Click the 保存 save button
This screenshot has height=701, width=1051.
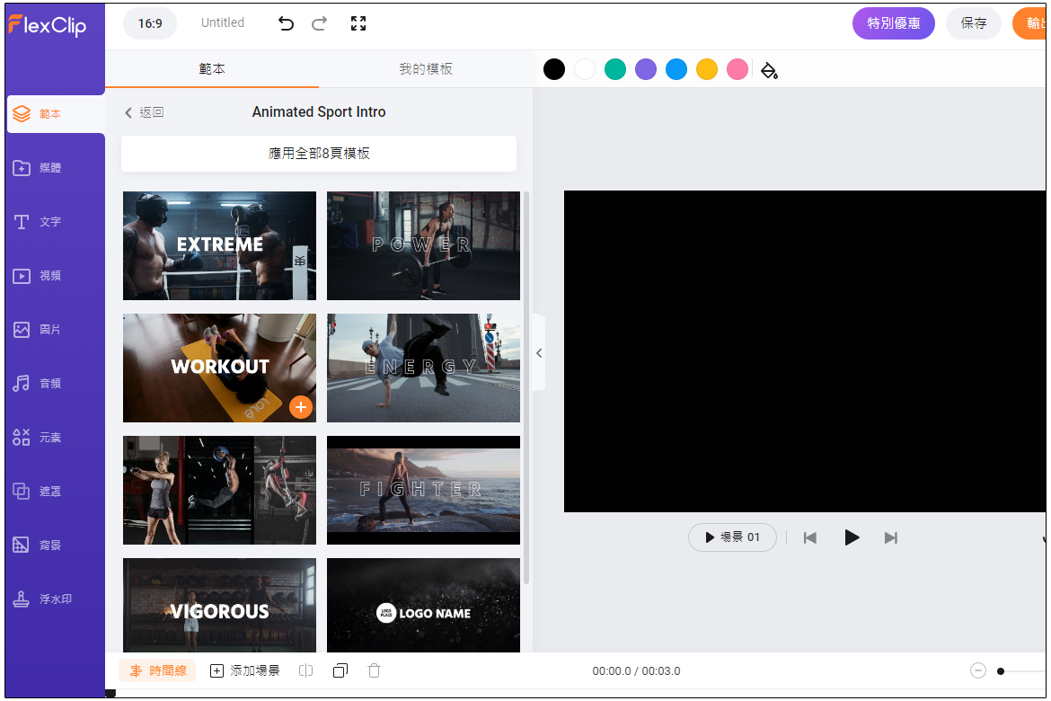(x=973, y=23)
